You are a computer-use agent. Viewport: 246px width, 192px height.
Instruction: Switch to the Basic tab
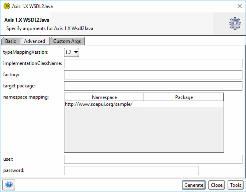pos(11,41)
